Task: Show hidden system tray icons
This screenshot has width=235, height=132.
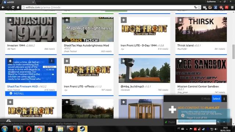Action: tap(187, 129)
